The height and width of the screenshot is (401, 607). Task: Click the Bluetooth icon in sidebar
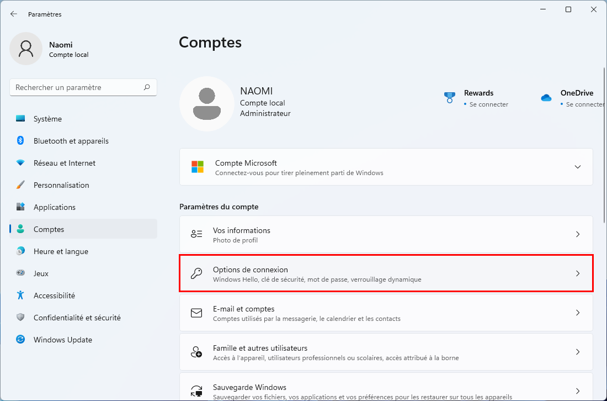point(20,141)
